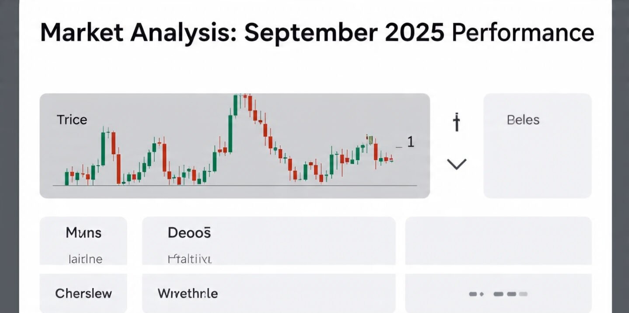Click the Market Analysis page title
This screenshot has width=629, height=313.
[317, 33]
